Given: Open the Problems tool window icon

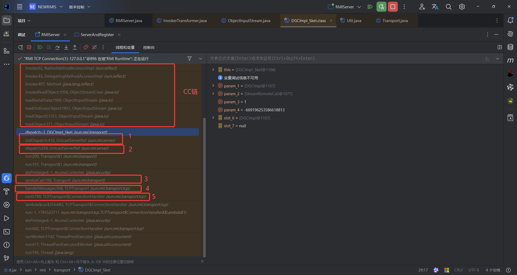Looking at the screenshot, I should coord(7,245).
